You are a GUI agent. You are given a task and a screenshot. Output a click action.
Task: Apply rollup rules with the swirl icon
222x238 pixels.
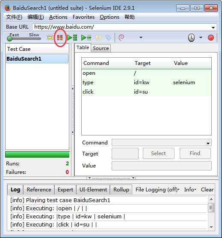121,38
